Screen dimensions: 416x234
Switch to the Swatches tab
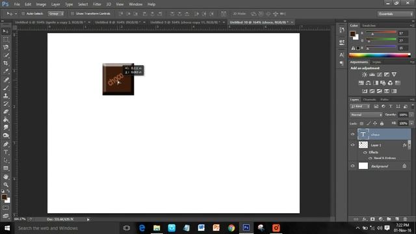369,25
